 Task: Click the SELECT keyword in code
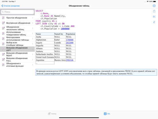(39, 11)
